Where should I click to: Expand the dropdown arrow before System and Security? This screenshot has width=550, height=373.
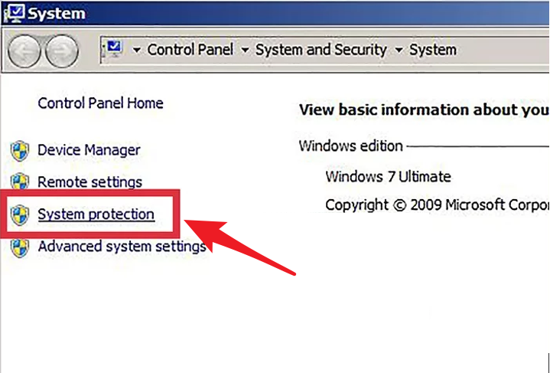(x=246, y=51)
